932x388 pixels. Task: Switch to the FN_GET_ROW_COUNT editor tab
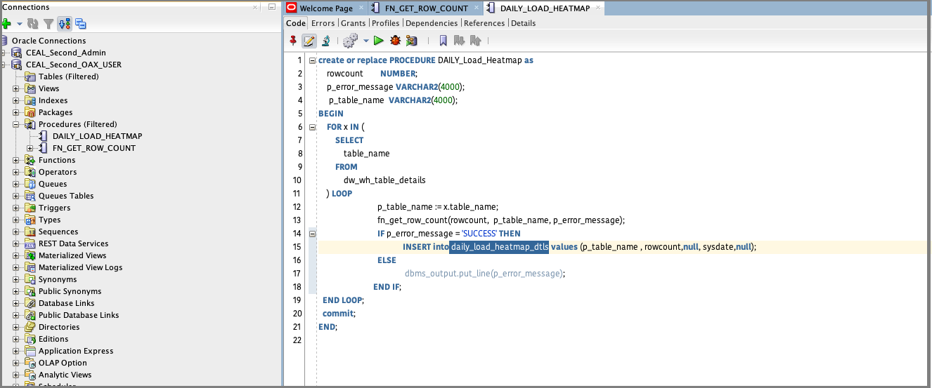(x=426, y=8)
